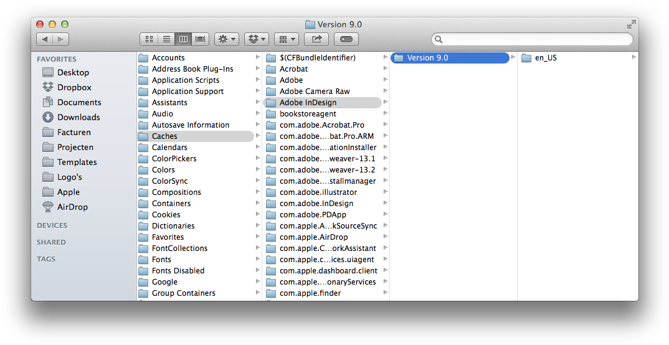Select Adobe Camera Raw folder
Image resolution: width=669 pixels, height=345 pixels.
point(326,92)
